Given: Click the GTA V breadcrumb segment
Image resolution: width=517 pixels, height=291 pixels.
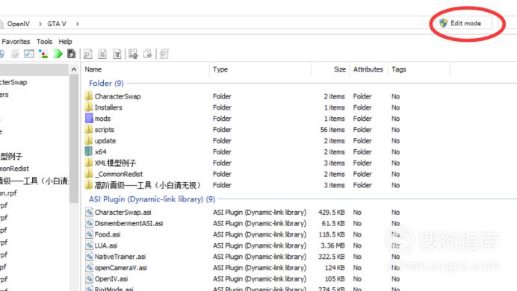Looking at the screenshot, I should pyautogui.click(x=56, y=24).
